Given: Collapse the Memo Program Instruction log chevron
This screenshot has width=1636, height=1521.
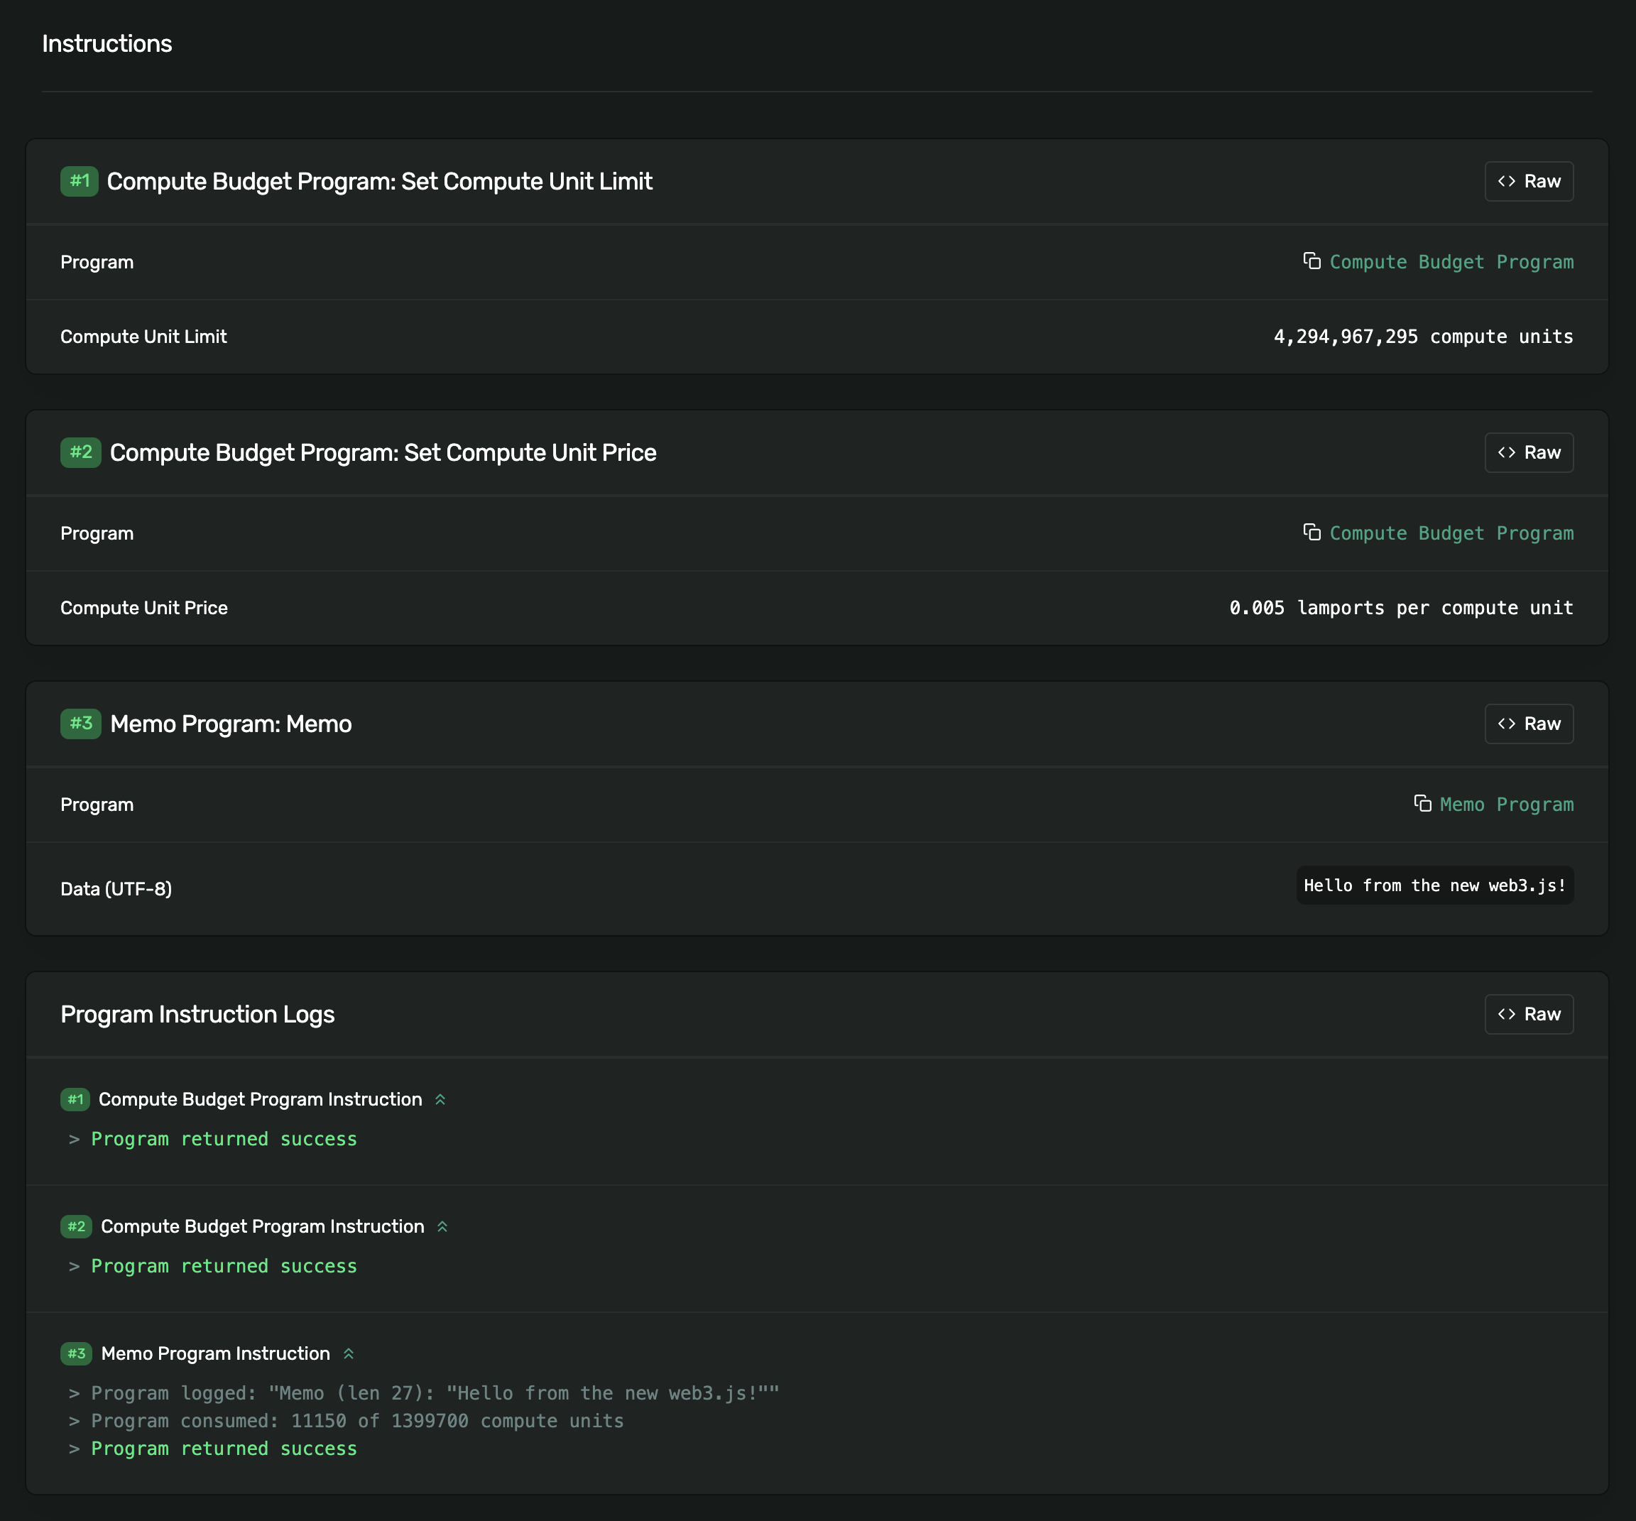Looking at the screenshot, I should point(348,1354).
